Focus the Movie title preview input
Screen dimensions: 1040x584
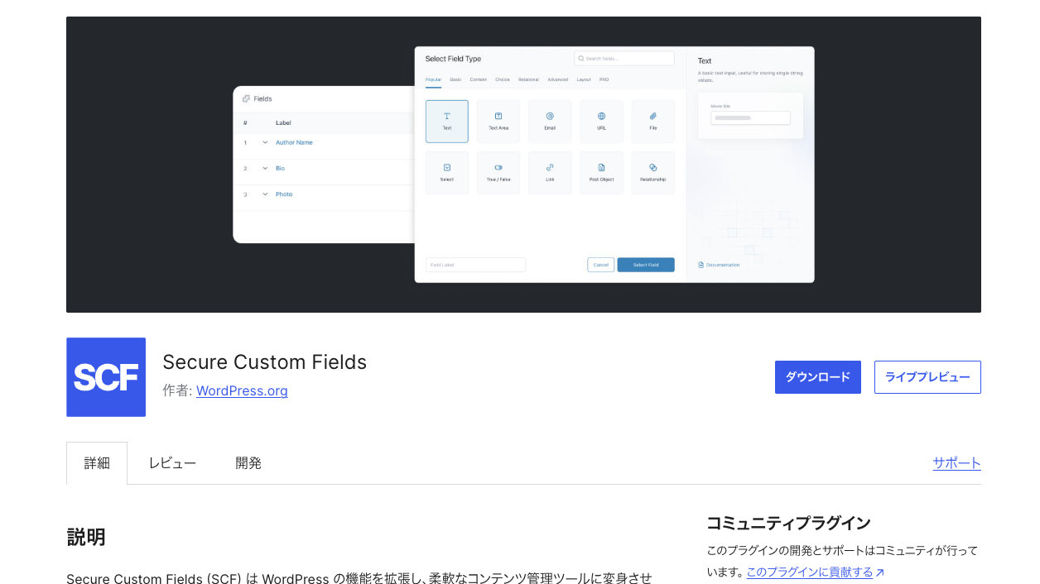[750, 117]
